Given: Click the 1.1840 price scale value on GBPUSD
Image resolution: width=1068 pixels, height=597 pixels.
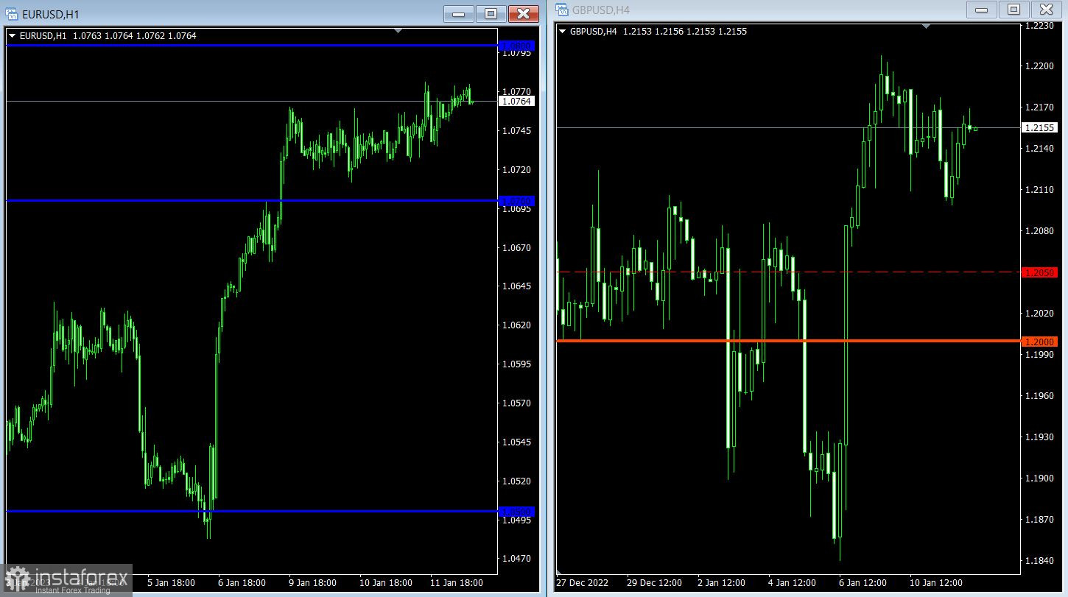Looking at the screenshot, I should (x=1039, y=560).
